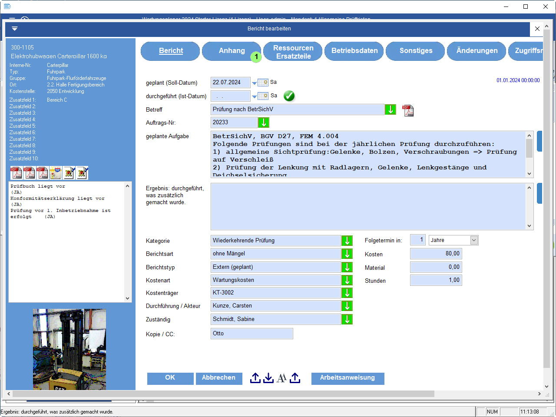
Task: Click into the Ergebnis text area
Action: [x=368, y=206]
